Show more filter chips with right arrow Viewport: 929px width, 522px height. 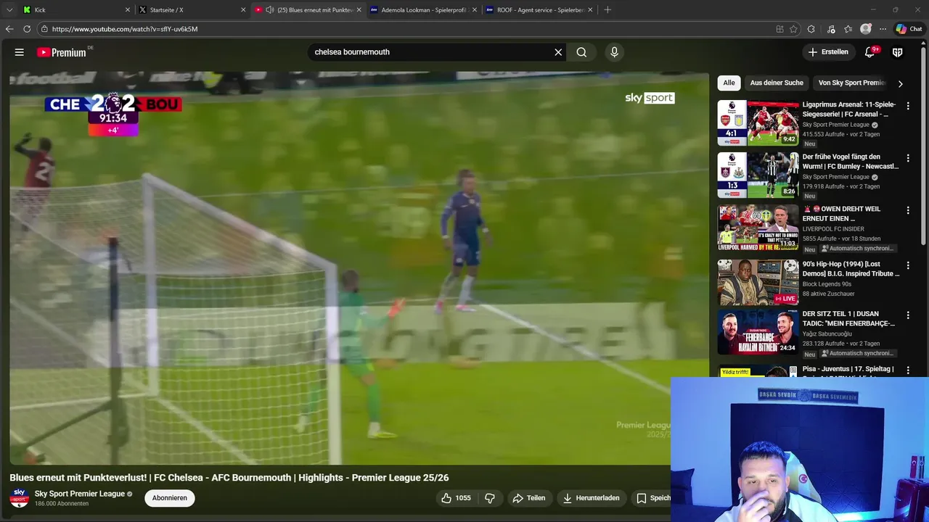(x=900, y=83)
